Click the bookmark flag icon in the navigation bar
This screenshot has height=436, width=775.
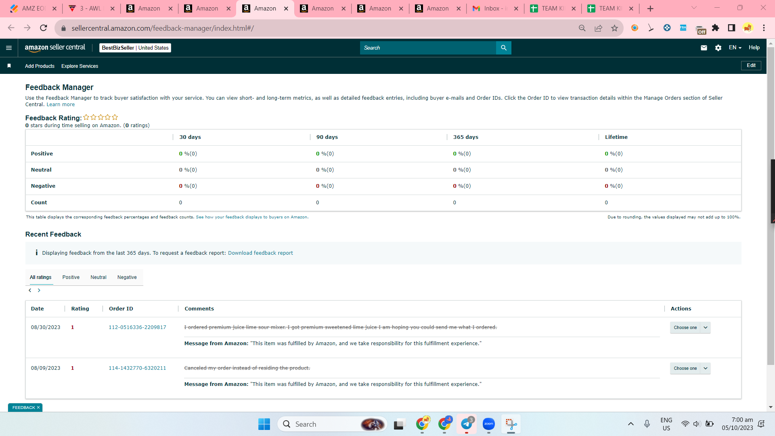pos(9,66)
